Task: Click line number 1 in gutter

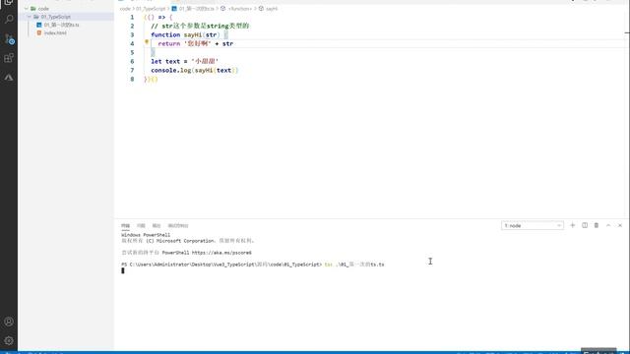Action: tap(132, 18)
